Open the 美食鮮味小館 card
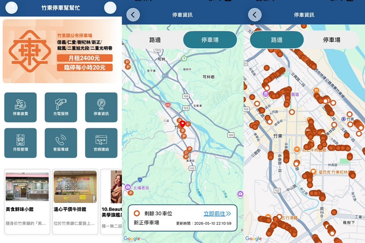Viewport: 365px width, 243px height. click(x=27, y=202)
